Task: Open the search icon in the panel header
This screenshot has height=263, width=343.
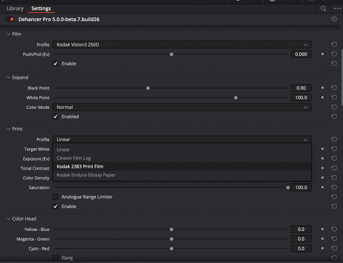Action: [324, 9]
